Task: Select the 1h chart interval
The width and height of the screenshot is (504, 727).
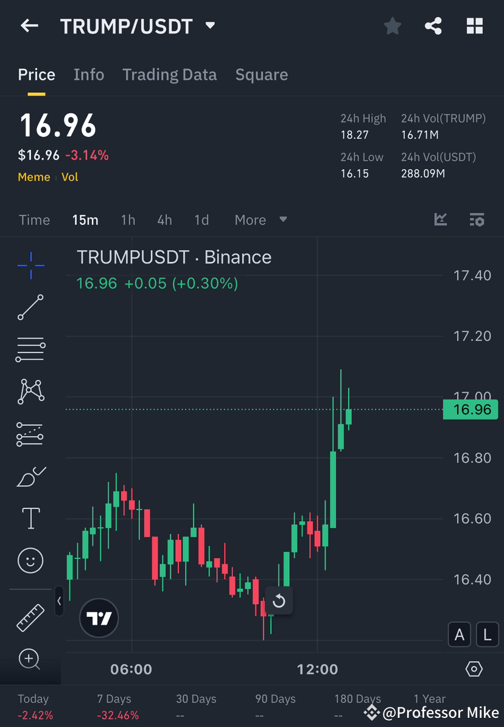Action: point(128,220)
